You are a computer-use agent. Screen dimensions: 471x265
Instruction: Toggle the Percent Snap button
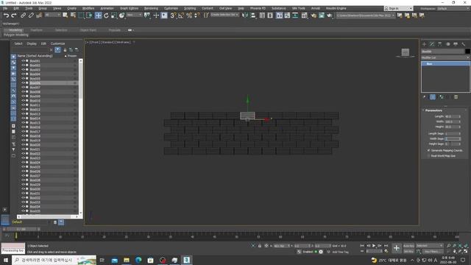[x=189, y=15]
